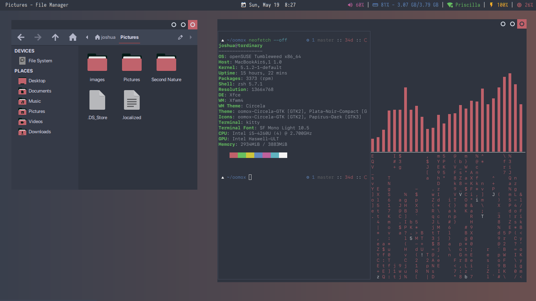Select Pictures path bar button

point(129,37)
